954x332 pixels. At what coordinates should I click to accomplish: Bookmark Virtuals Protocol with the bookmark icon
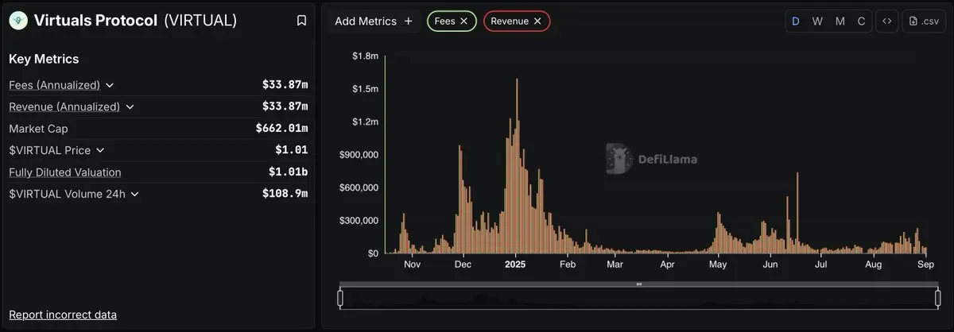[301, 21]
